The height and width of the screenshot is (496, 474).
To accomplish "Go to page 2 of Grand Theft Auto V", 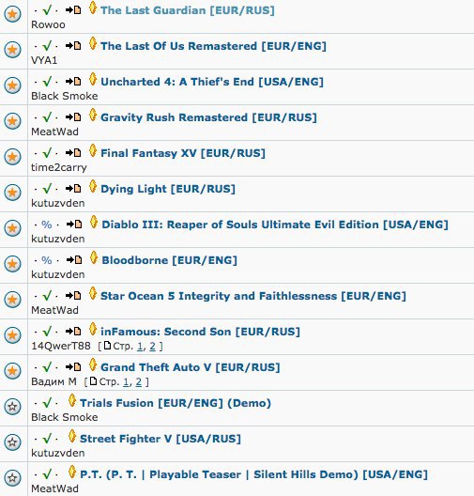I will (x=138, y=382).
